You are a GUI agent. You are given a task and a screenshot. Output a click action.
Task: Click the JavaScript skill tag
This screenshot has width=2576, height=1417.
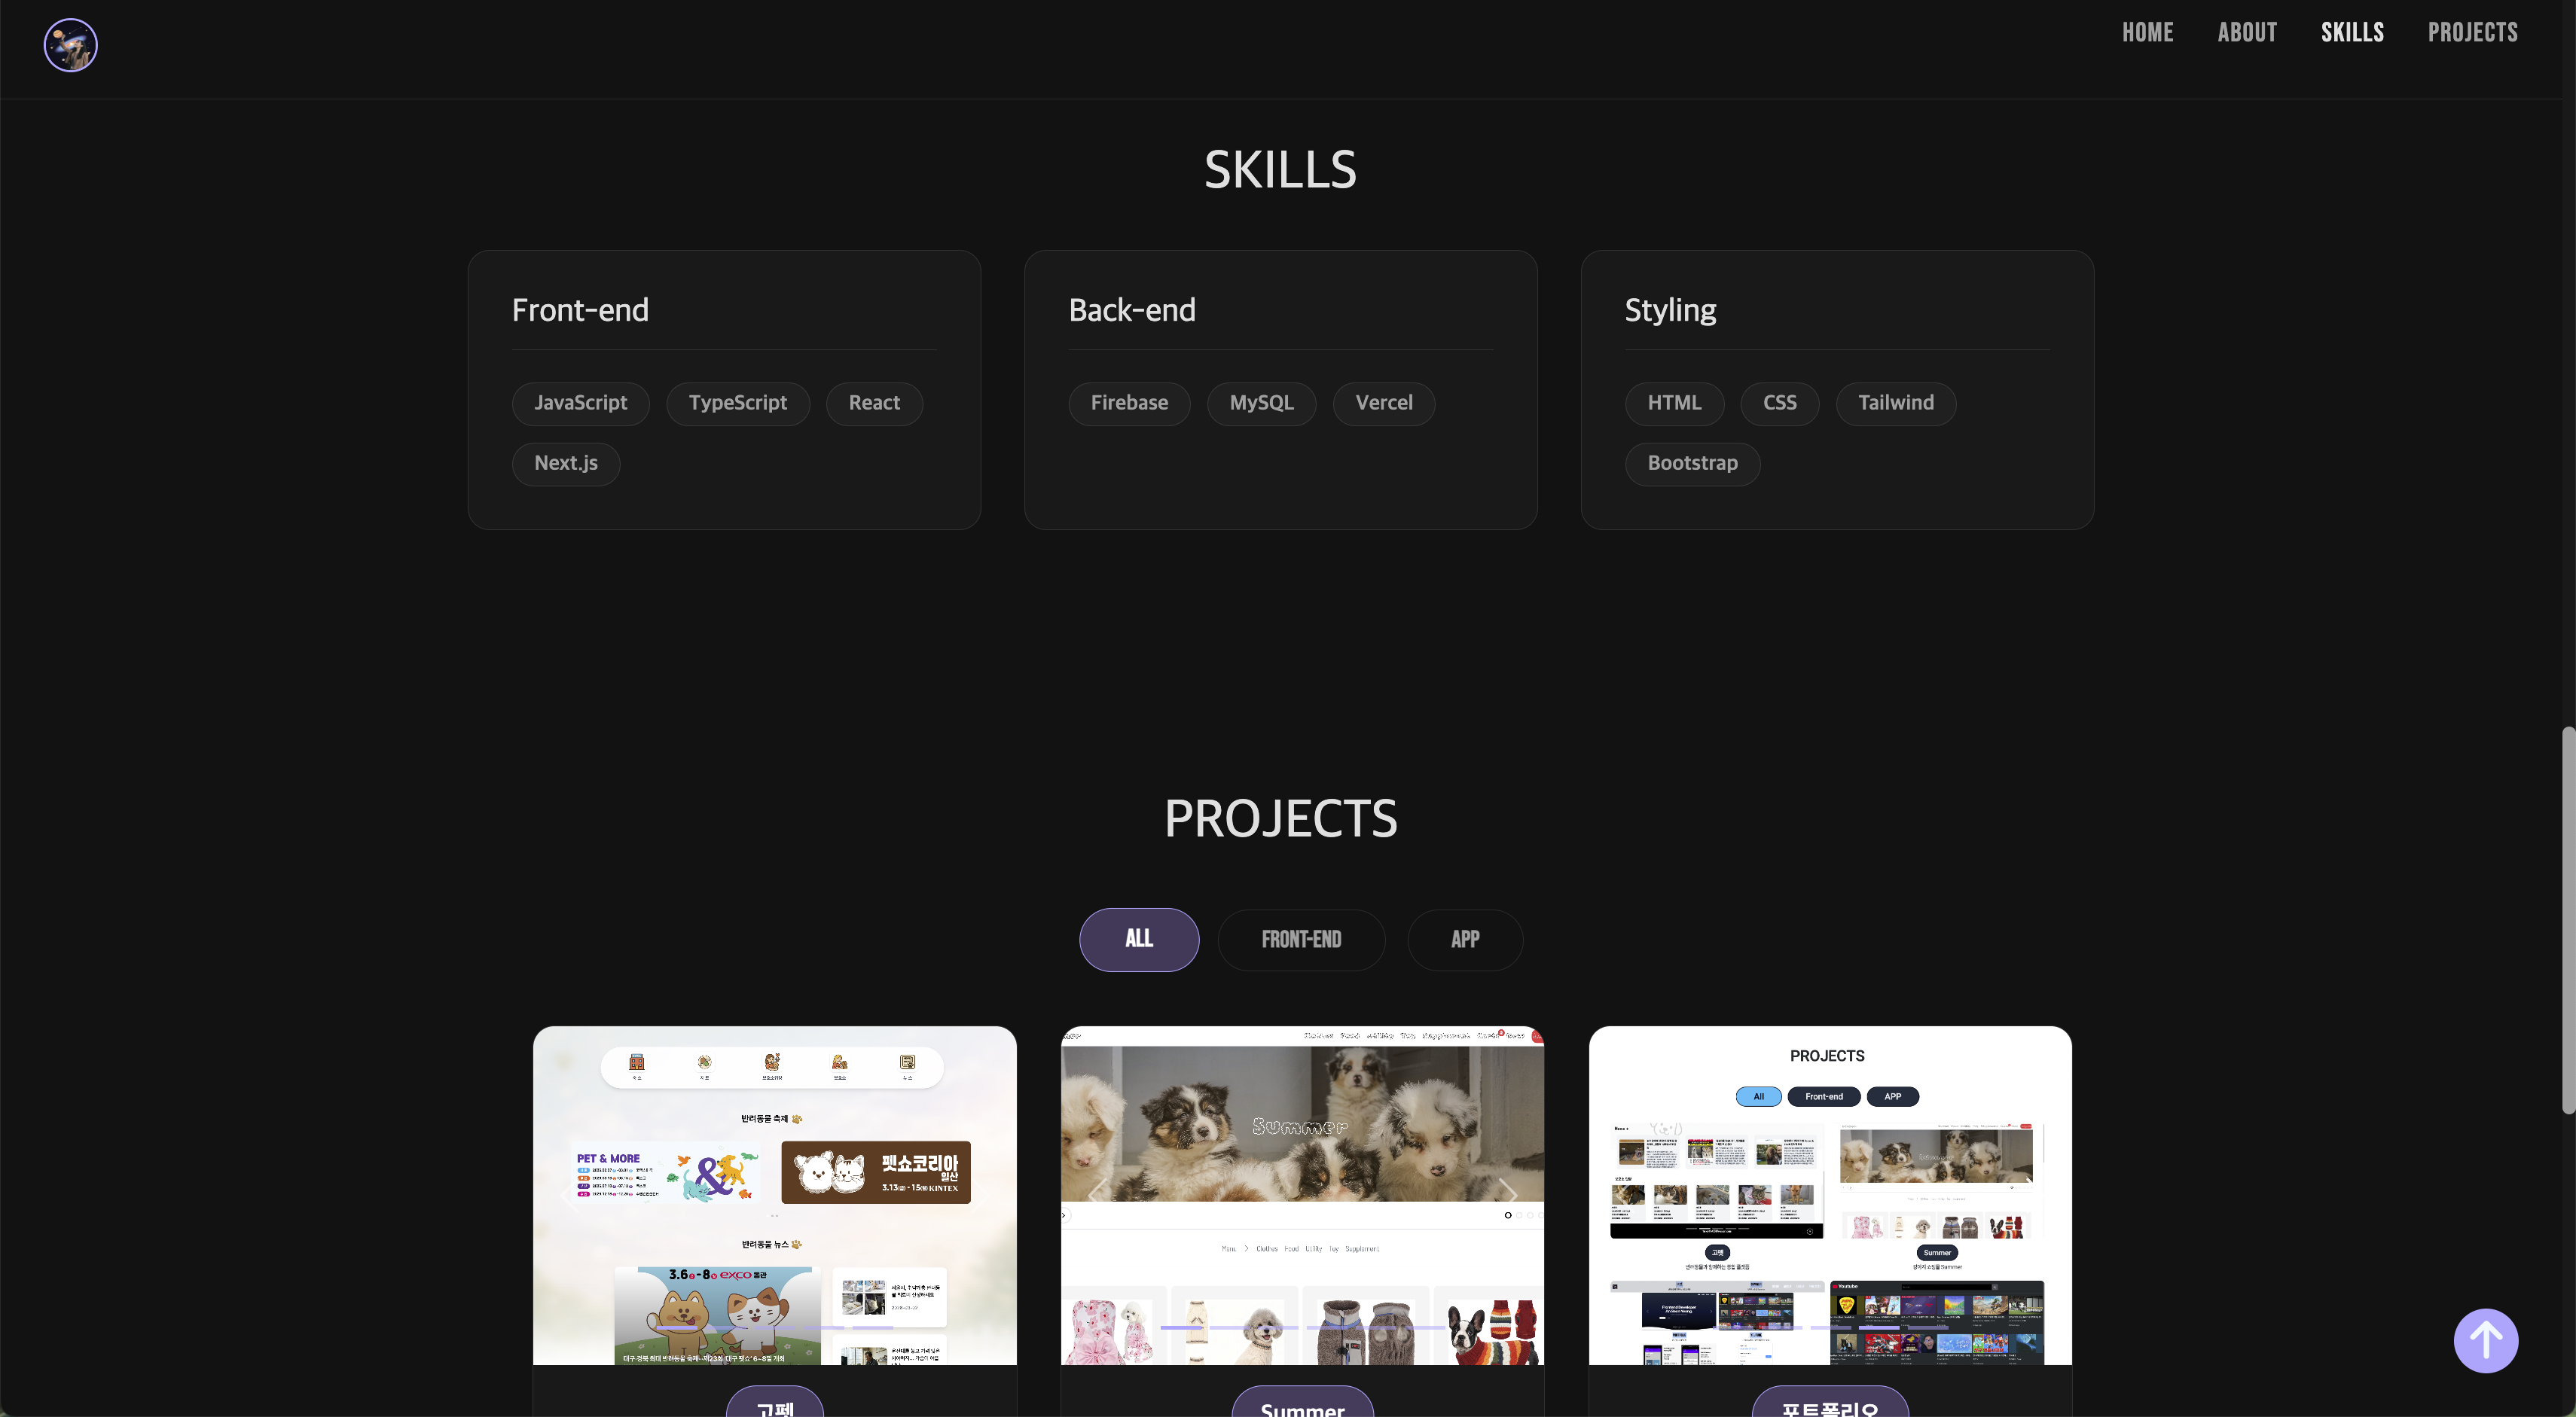pyautogui.click(x=580, y=403)
